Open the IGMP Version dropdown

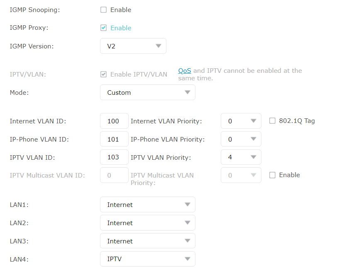click(133, 46)
